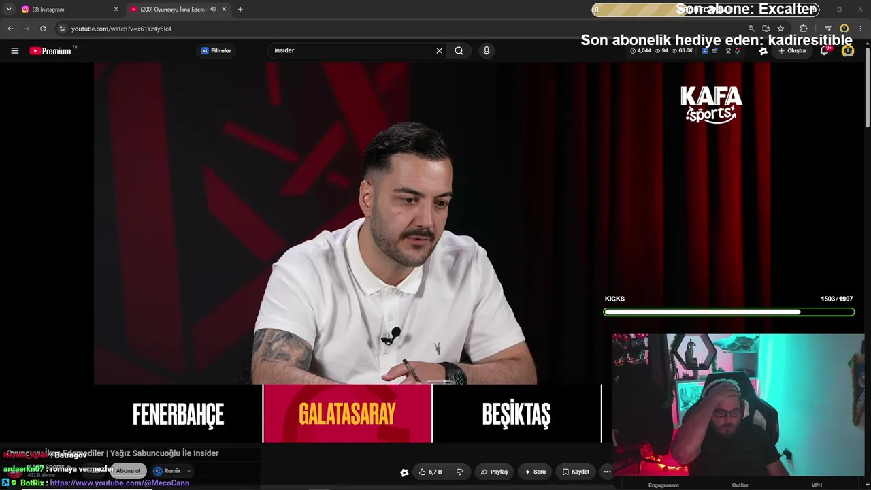The width and height of the screenshot is (871, 490).
Task: Click the Outlier column header
Action: tap(740, 485)
